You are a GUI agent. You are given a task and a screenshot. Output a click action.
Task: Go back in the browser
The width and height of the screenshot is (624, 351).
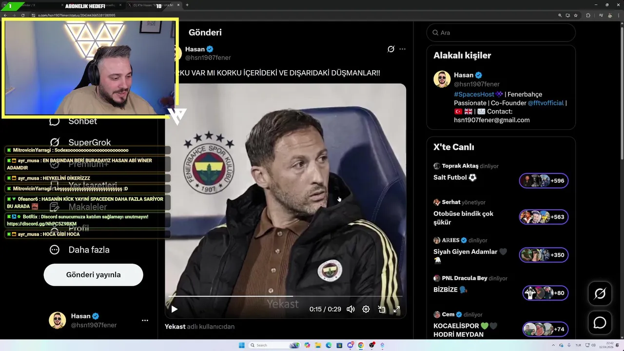pos(5,16)
